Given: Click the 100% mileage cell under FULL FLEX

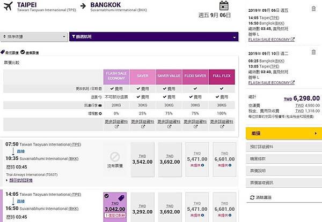Looking at the screenshot, I should [222, 113].
